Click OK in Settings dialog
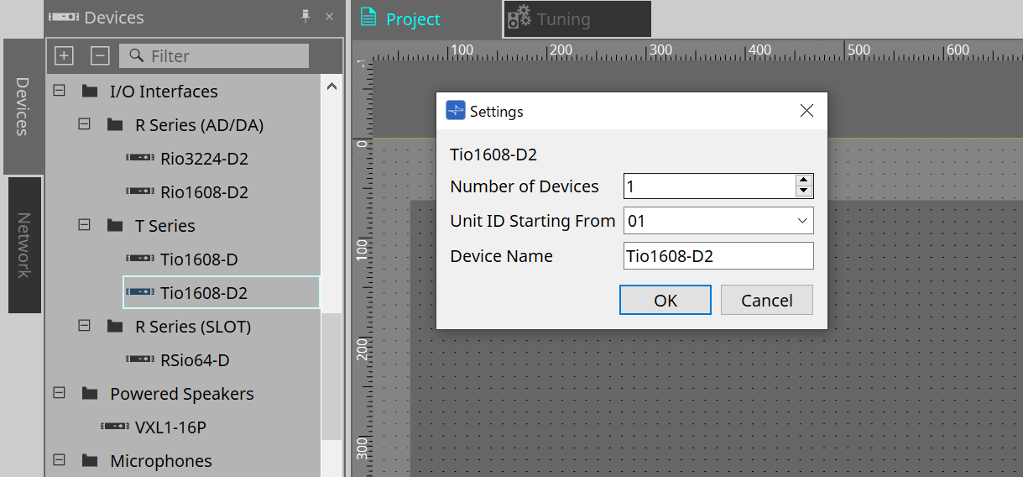 (665, 300)
